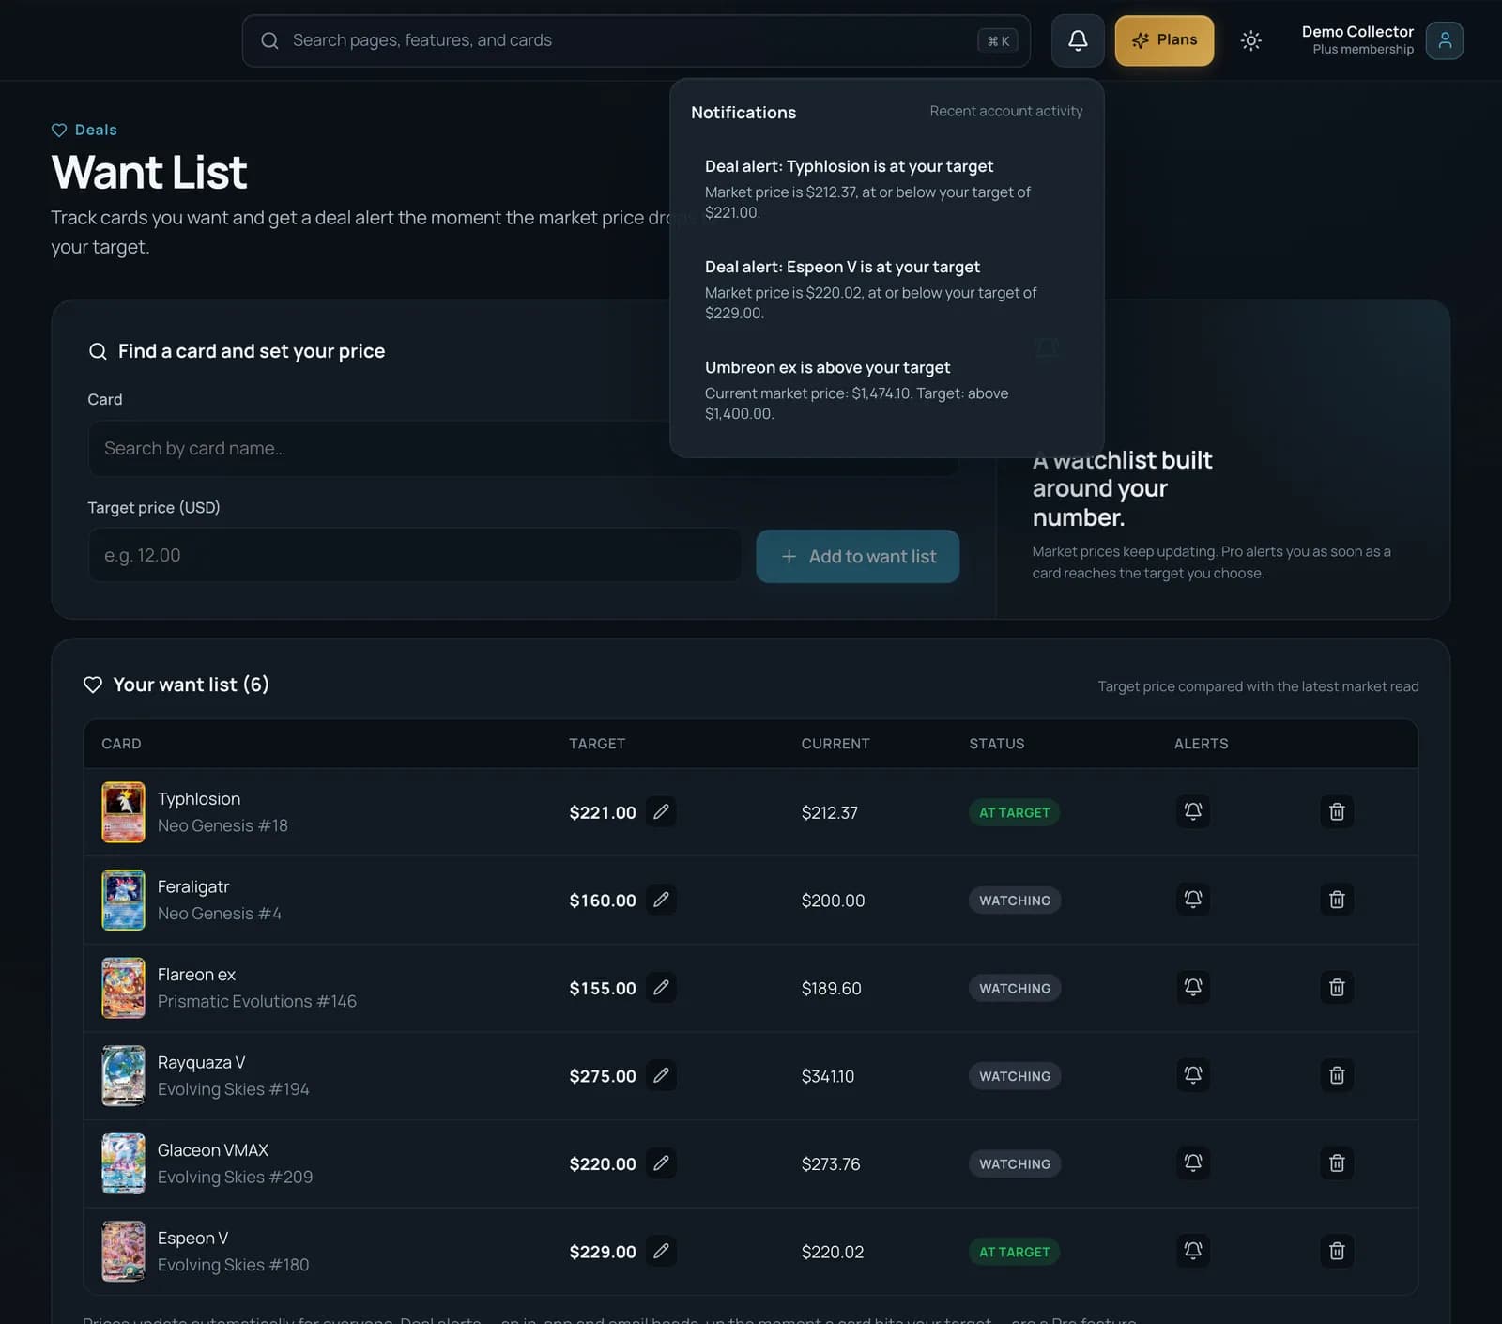Screen dimensions: 1502x1324
Task: Open Feraligatr card thumbnail
Action: [x=123, y=900]
